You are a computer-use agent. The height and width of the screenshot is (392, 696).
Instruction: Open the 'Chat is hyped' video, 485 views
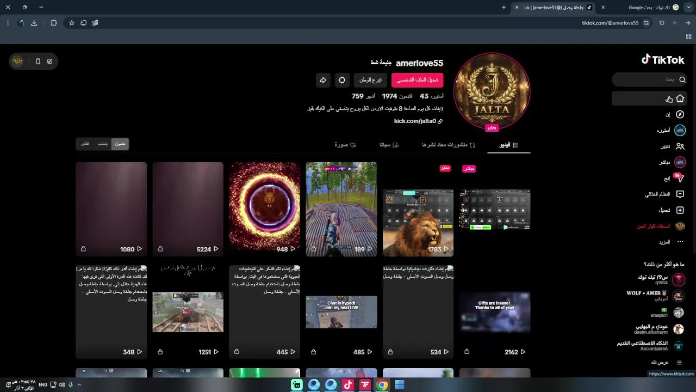tap(341, 312)
